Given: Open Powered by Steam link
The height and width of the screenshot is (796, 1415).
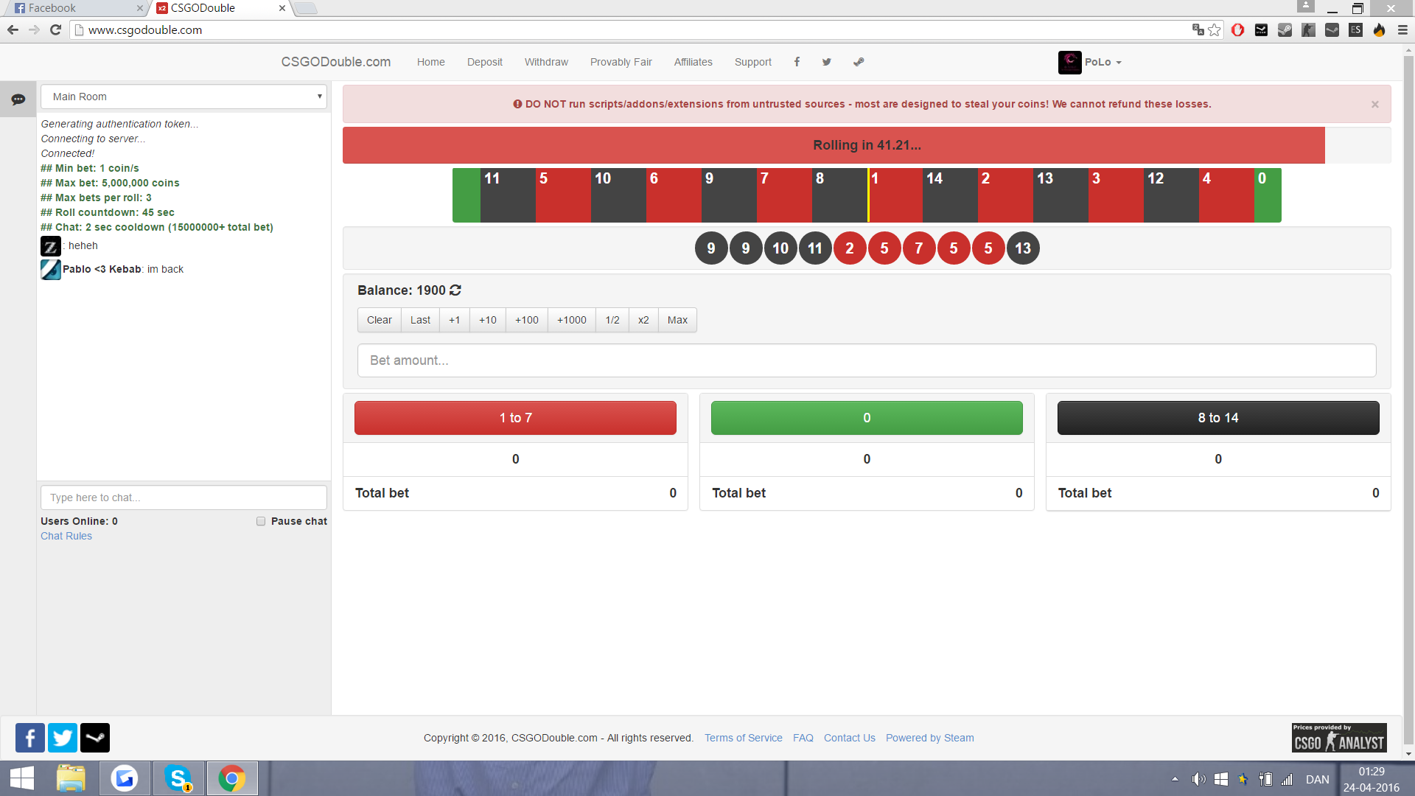Looking at the screenshot, I should 930,738.
